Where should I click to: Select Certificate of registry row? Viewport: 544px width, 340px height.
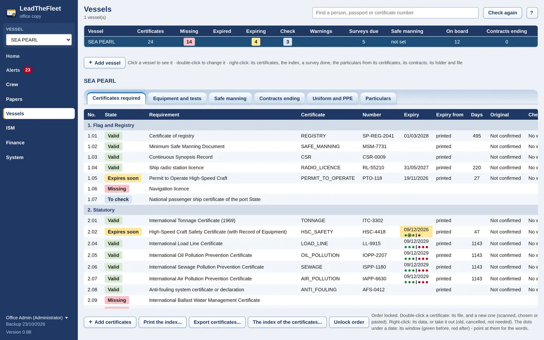click(311, 136)
